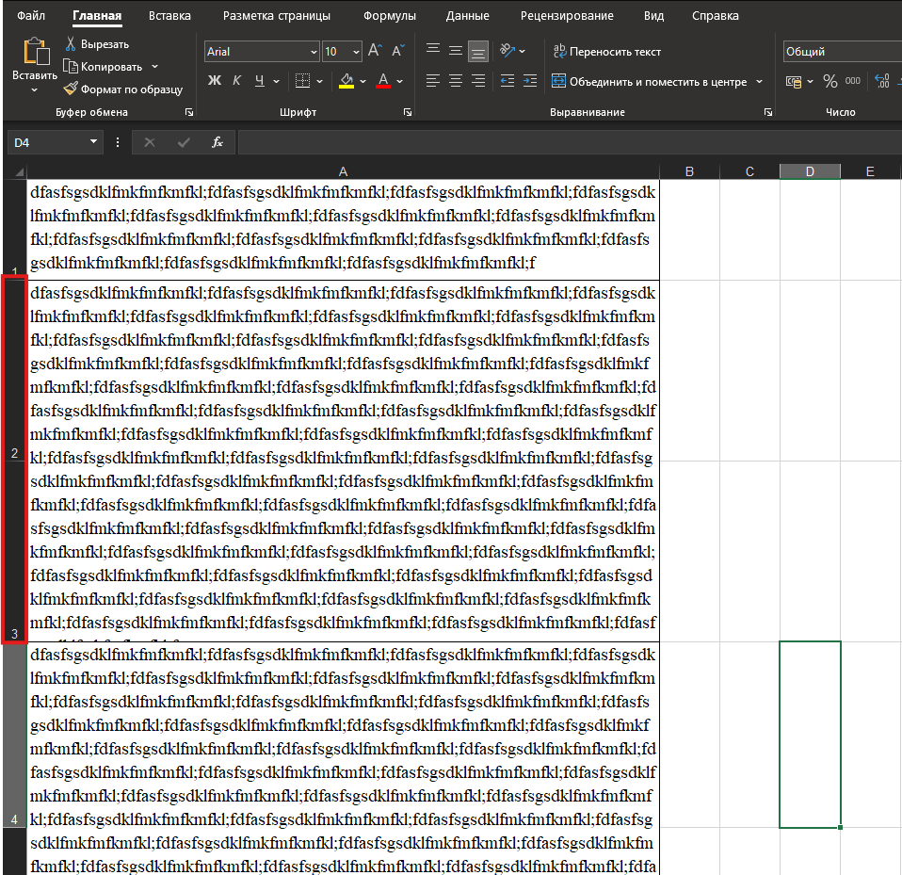
Task: Toggle bold formatting Ж
Action: point(214,81)
